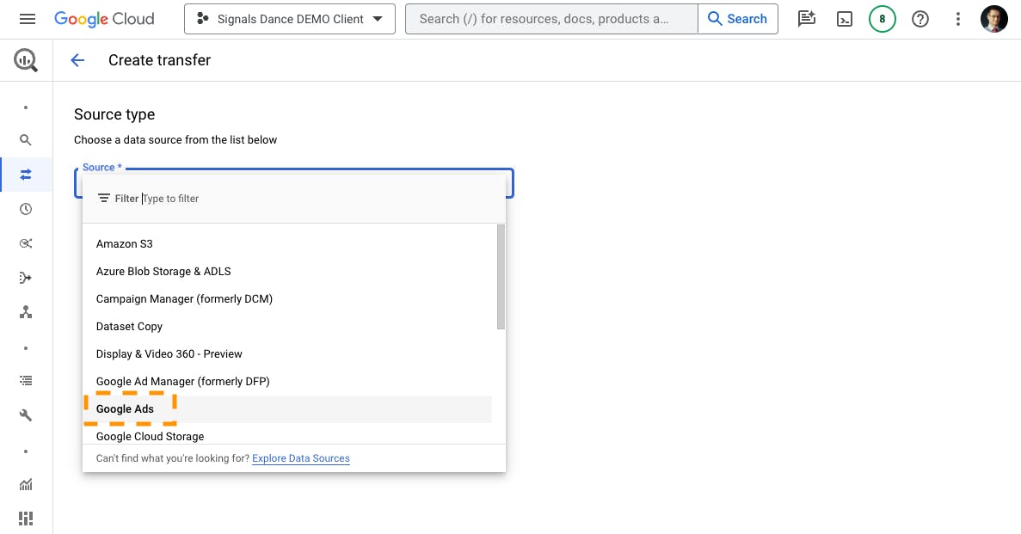
Task: Activate Cloud Shell terminal icon
Action: click(x=845, y=19)
